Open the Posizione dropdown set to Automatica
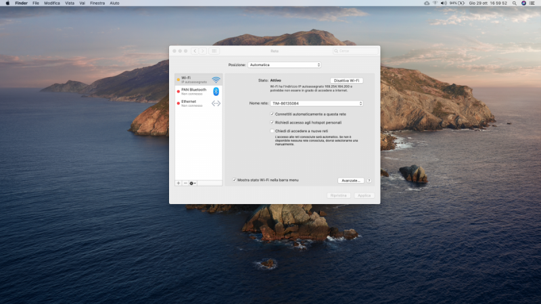Viewport: 541px width, 304px height. click(284, 65)
